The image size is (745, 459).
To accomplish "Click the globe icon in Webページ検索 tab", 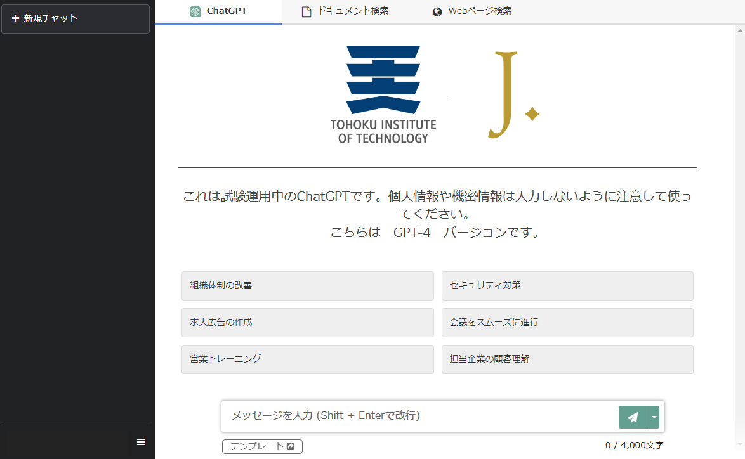I will click(437, 12).
